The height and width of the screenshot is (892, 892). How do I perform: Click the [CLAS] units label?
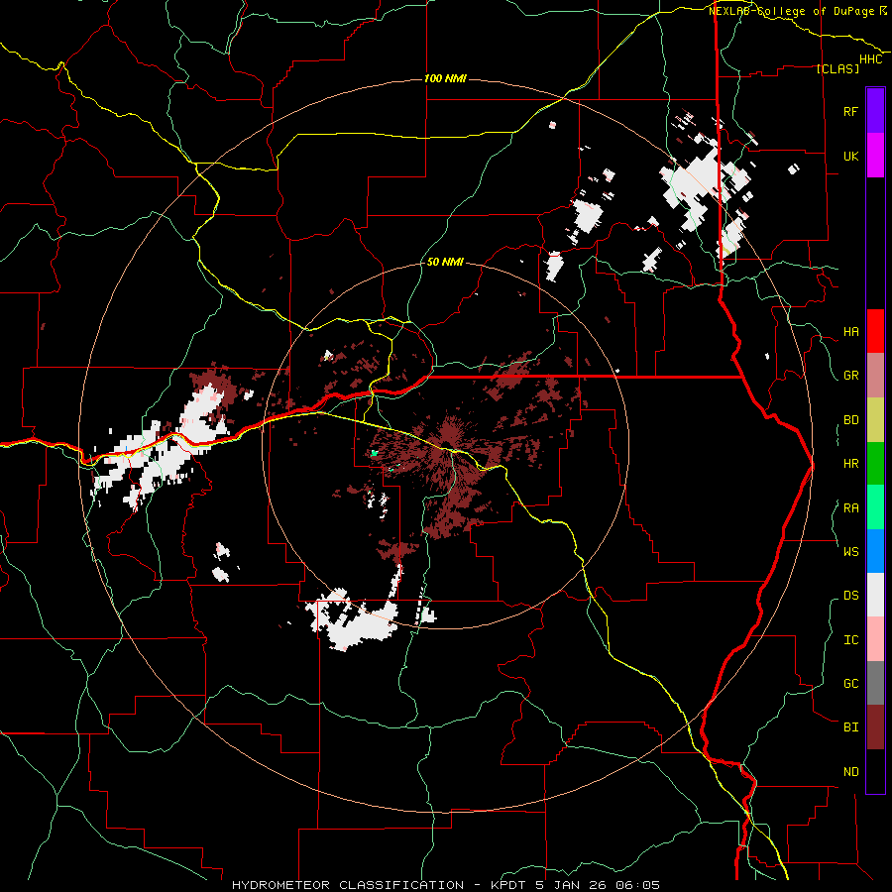pos(837,68)
